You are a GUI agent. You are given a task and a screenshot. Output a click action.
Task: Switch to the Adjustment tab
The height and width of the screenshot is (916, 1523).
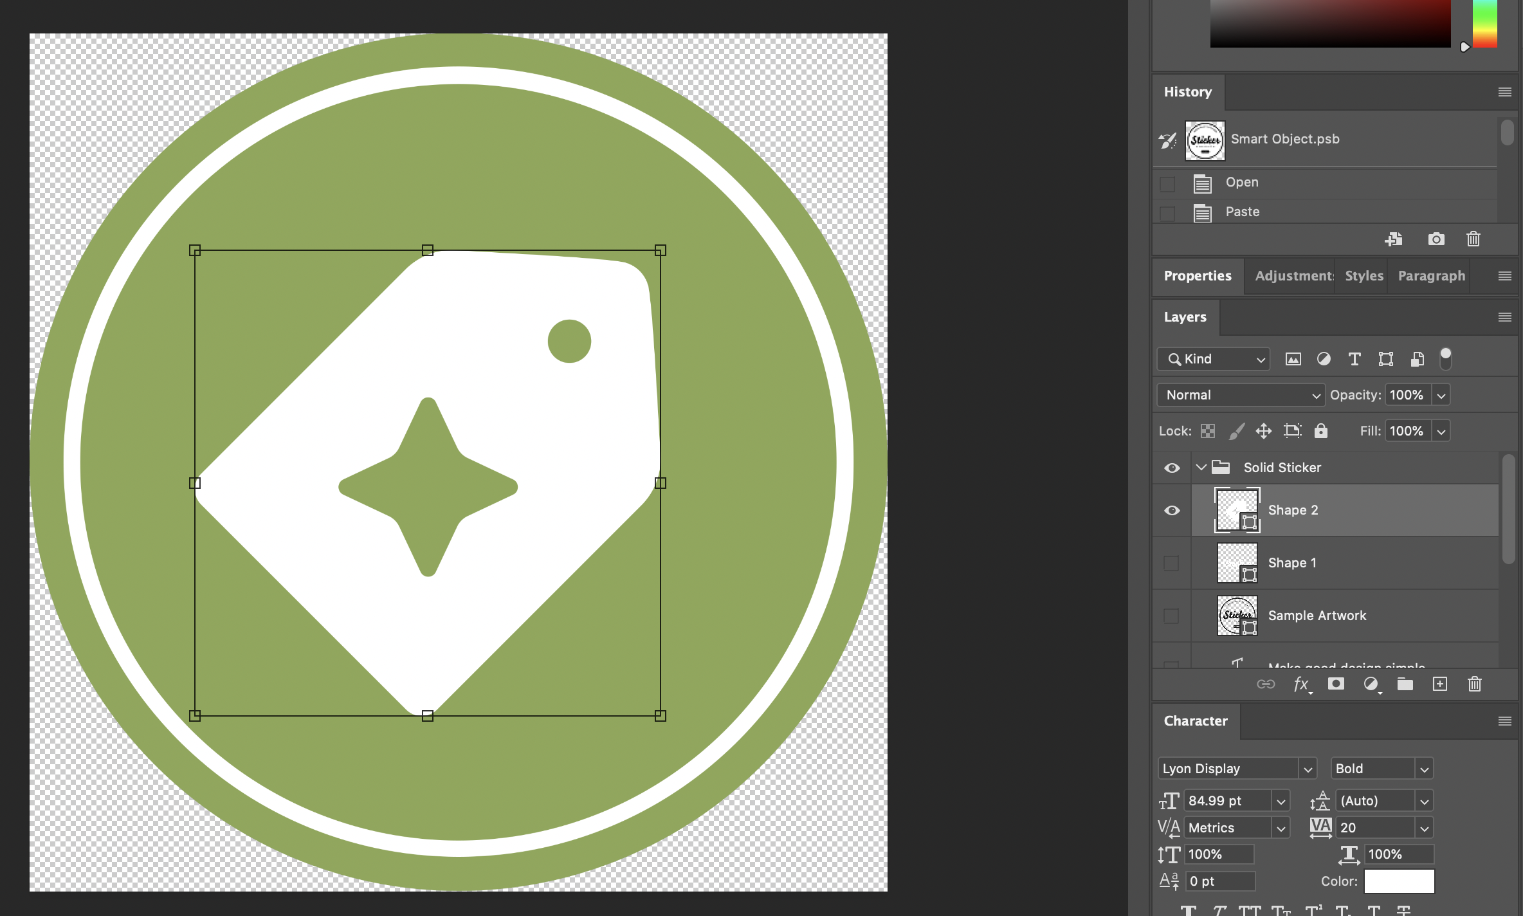coord(1292,275)
